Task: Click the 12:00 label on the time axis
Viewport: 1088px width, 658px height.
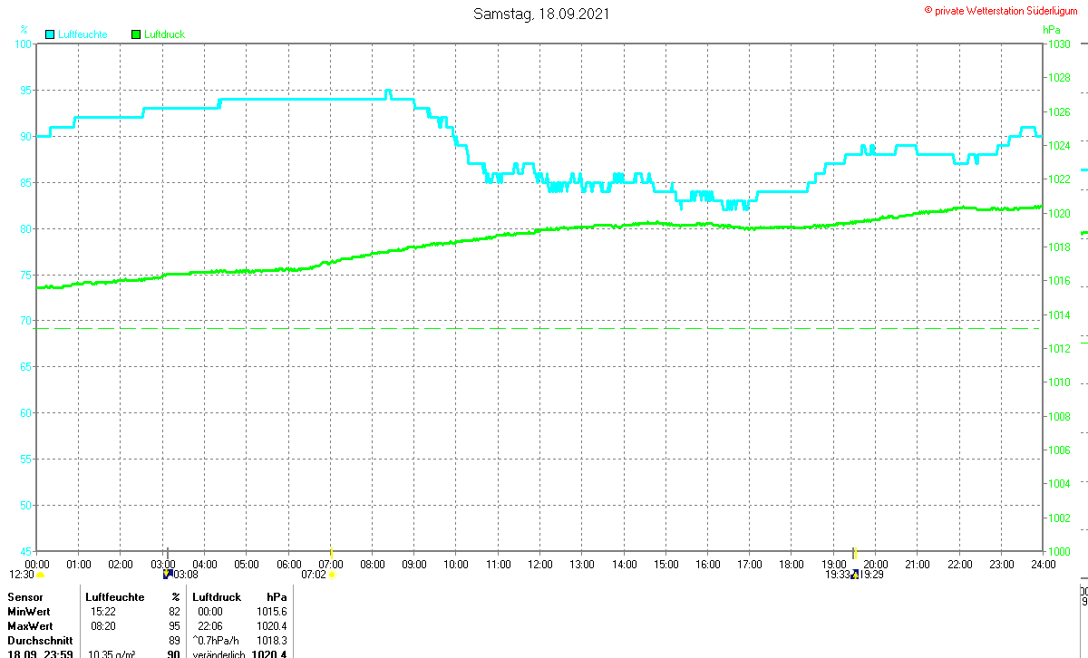Action: (539, 564)
